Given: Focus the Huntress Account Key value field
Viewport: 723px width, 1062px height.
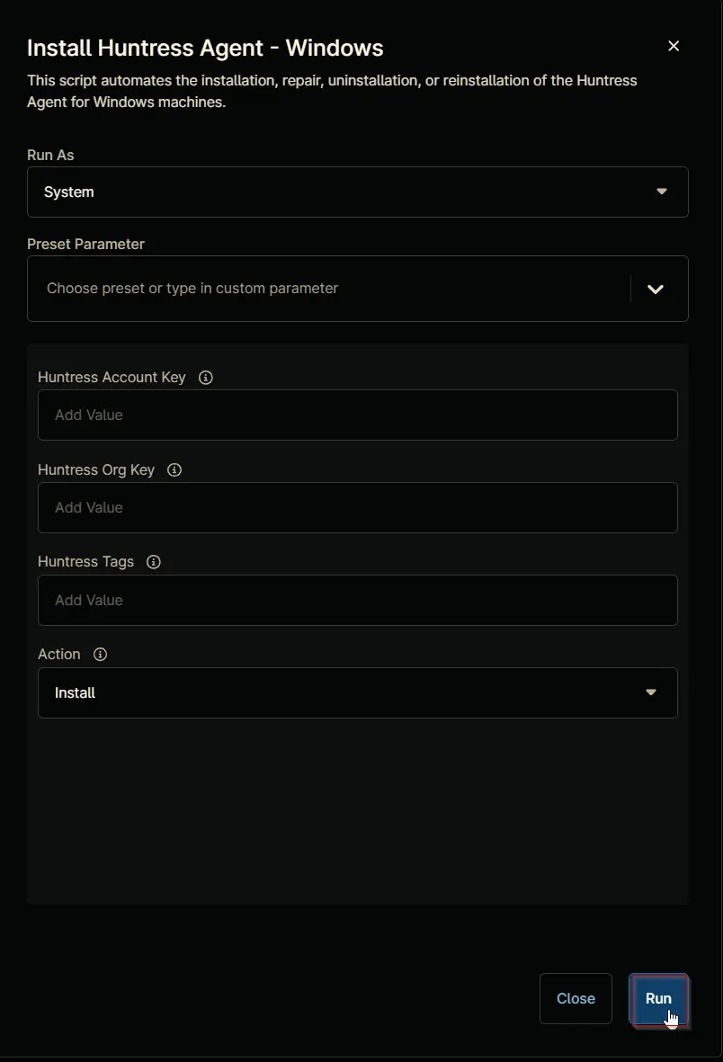Looking at the screenshot, I should point(358,415).
